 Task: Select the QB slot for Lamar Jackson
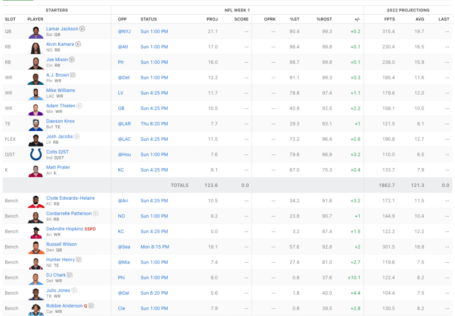(x=8, y=32)
